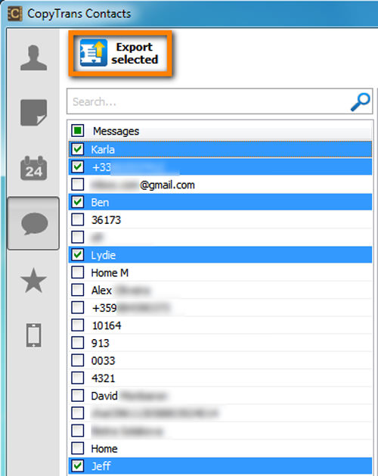Viewport: 378px width, 476px height.
Task: Open the Notes icon in sidebar
Action: pos(34,112)
